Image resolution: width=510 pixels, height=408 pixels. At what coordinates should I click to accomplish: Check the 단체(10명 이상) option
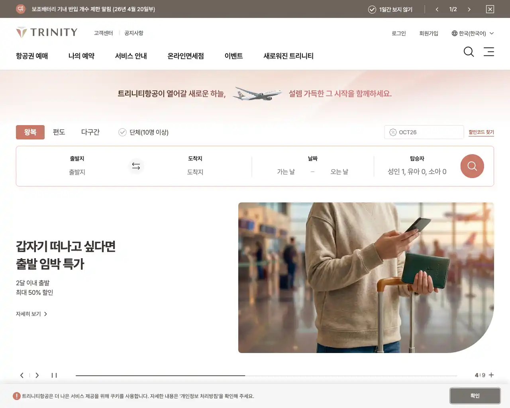(x=143, y=132)
